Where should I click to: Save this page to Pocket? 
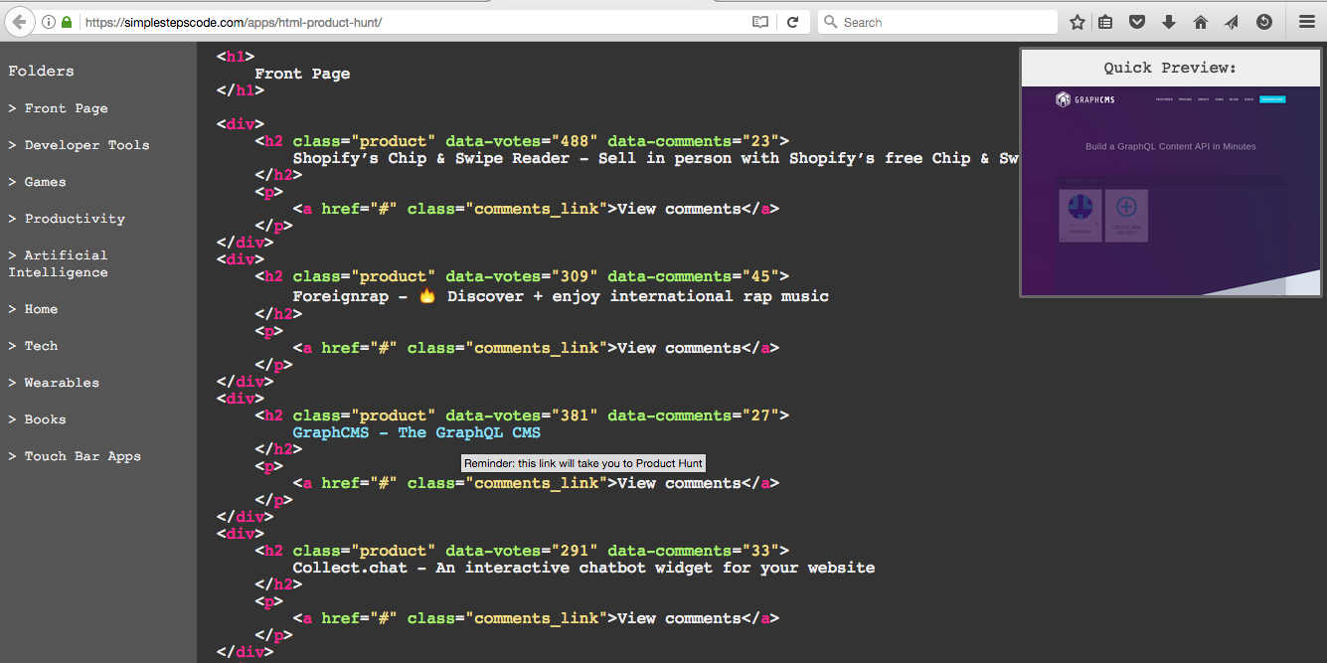tap(1136, 21)
